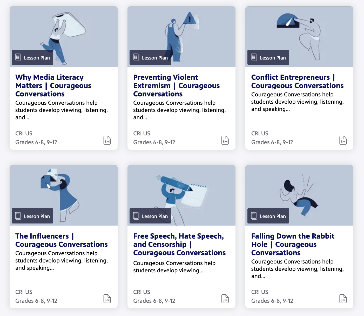364x316 pixels.
Task: Click SM icon on Conflict Entrepreneurs card
Action: 343,140
